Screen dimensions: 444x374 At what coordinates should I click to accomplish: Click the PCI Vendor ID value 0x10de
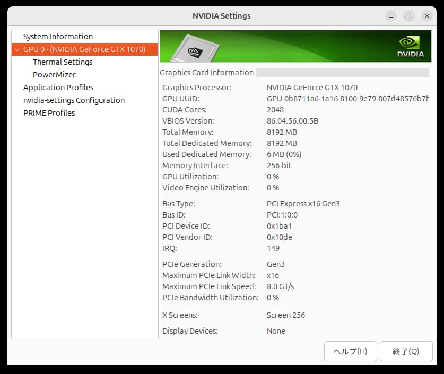(x=279, y=237)
